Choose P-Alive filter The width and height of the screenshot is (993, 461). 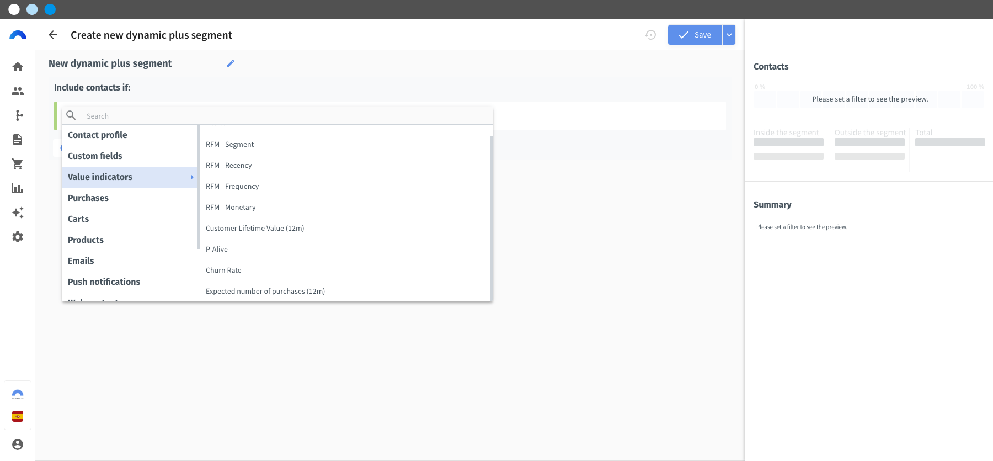click(x=345, y=250)
